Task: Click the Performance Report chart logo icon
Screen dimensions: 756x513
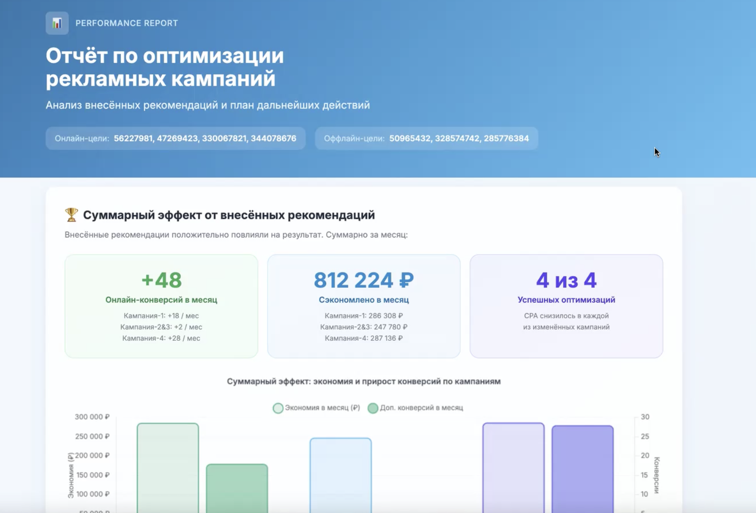Action: pyautogui.click(x=57, y=23)
